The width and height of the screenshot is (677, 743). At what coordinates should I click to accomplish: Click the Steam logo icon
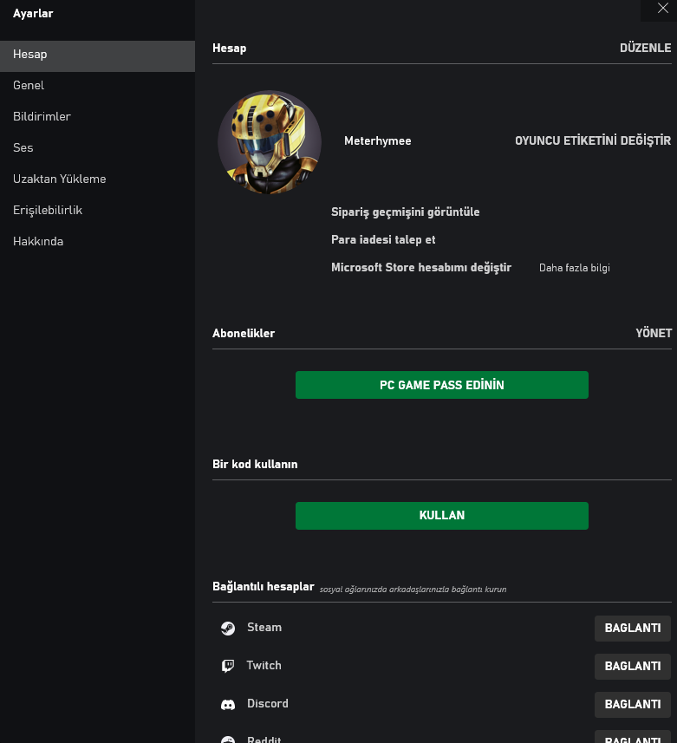pos(228,629)
